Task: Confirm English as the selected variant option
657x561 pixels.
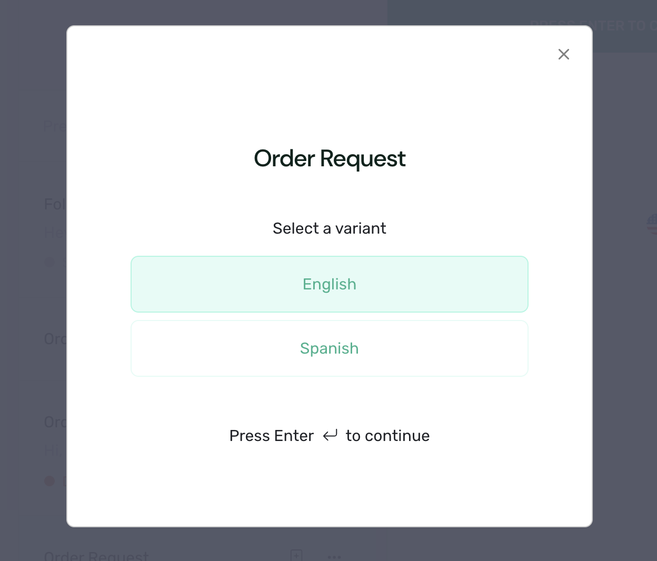Action: point(329,284)
